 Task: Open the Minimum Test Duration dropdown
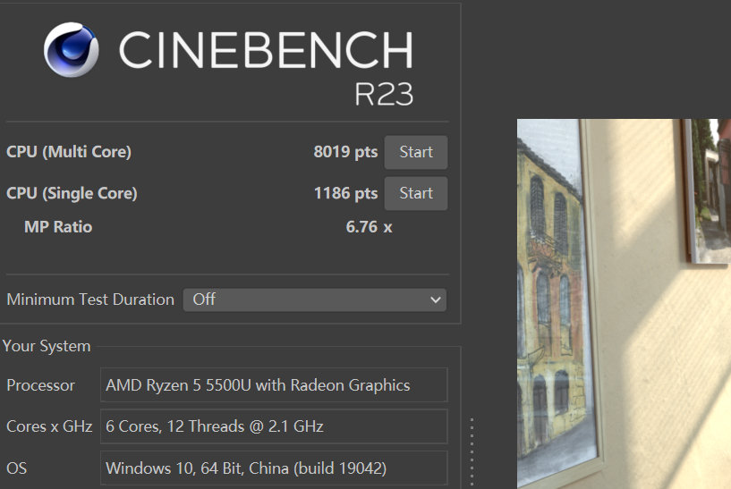(x=315, y=299)
